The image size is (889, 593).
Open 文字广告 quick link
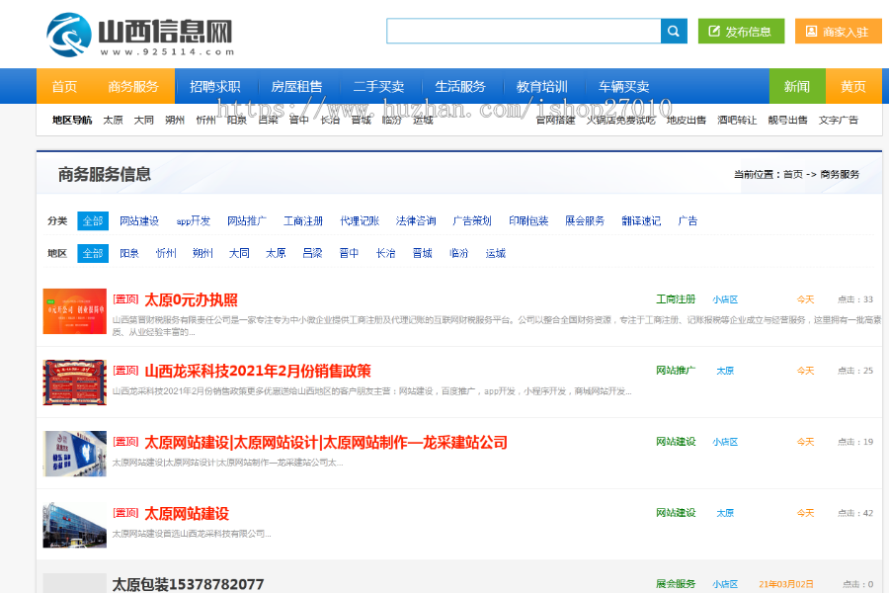[839, 120]
